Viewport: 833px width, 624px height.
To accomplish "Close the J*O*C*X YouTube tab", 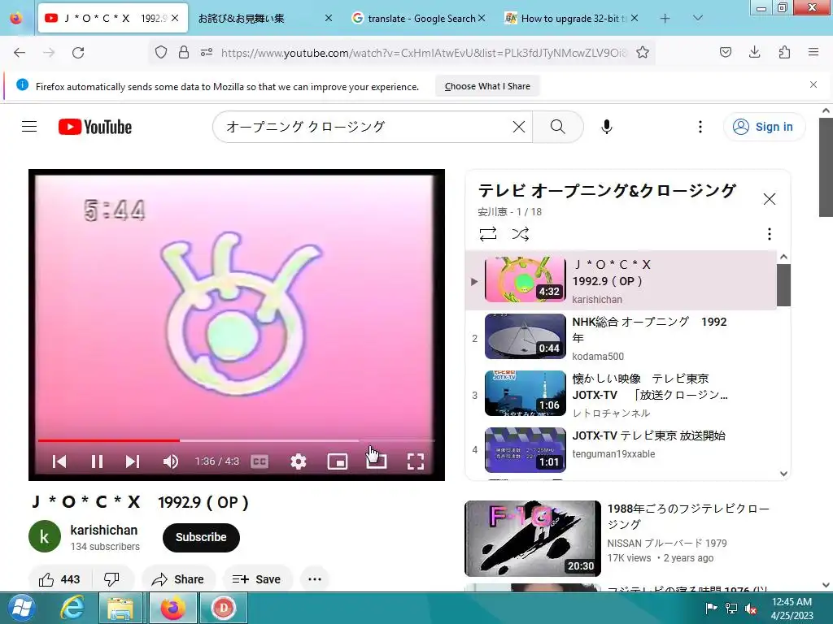I will coord(175,19).
